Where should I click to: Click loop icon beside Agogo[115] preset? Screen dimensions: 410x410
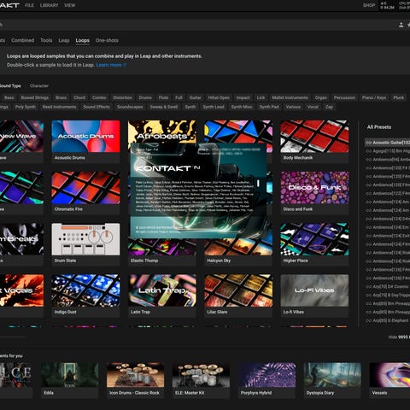pos(369,151)
